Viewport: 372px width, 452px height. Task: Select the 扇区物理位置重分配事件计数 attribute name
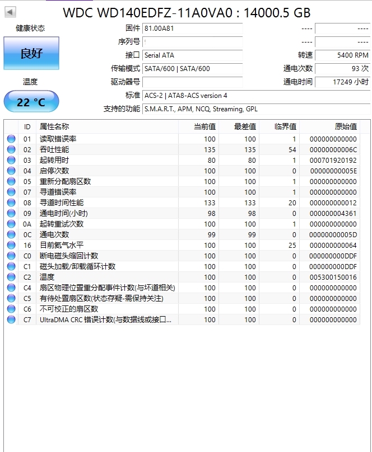tap(107, 288)
